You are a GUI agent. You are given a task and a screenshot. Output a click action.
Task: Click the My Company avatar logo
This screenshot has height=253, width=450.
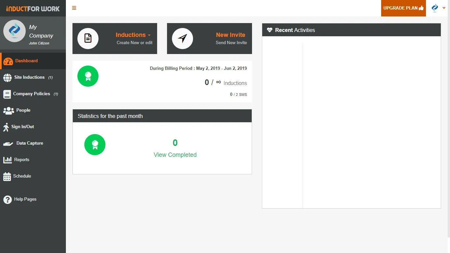(x=14, y=31)
